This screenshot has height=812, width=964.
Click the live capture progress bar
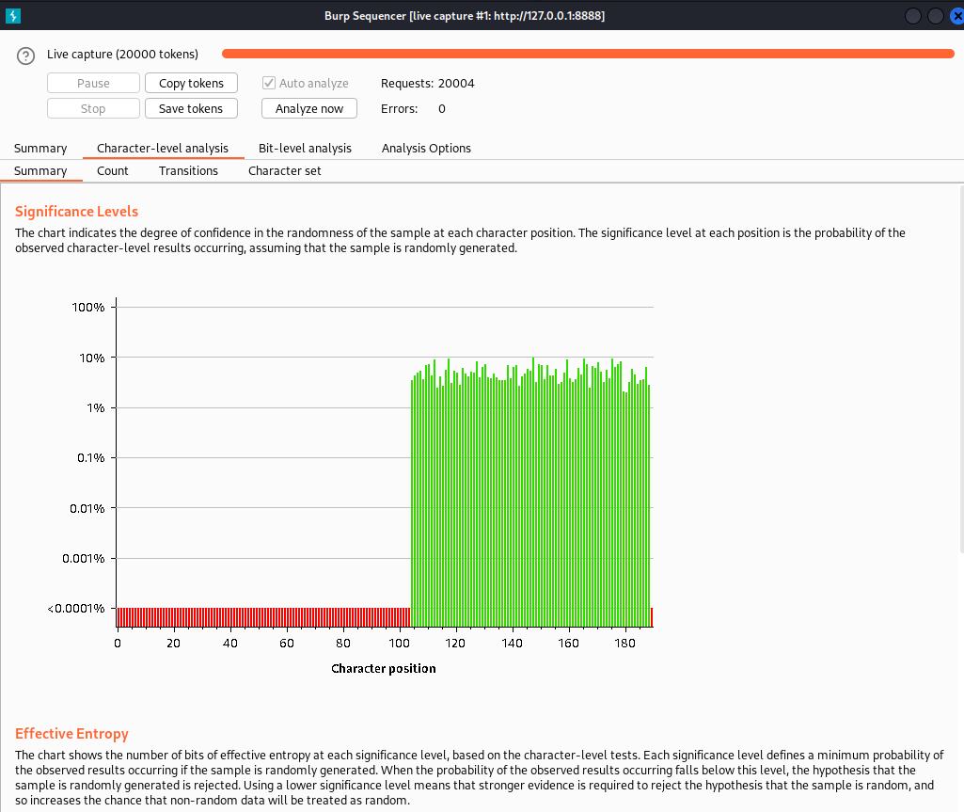pos(588,55)
